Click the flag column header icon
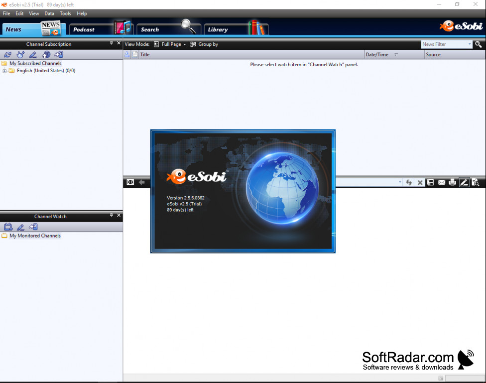This screenshot has width=486, height=383. tap(127, 55)
